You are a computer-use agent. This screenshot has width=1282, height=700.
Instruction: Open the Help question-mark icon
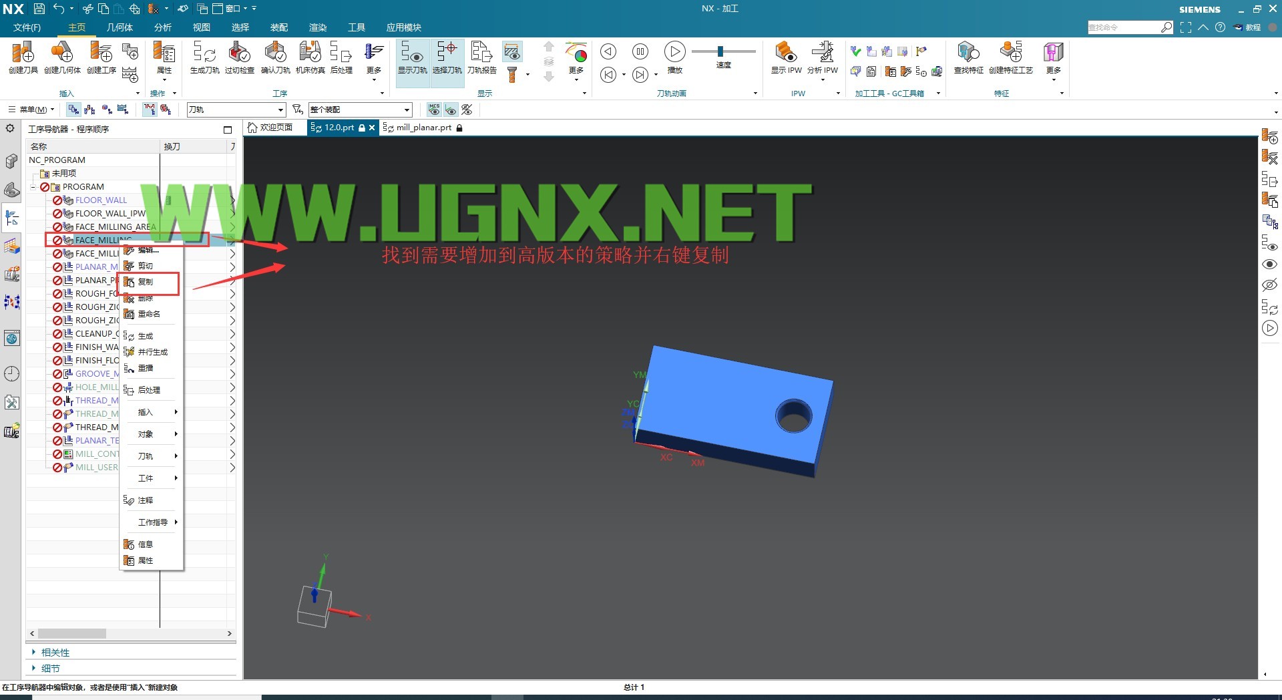1220,27
